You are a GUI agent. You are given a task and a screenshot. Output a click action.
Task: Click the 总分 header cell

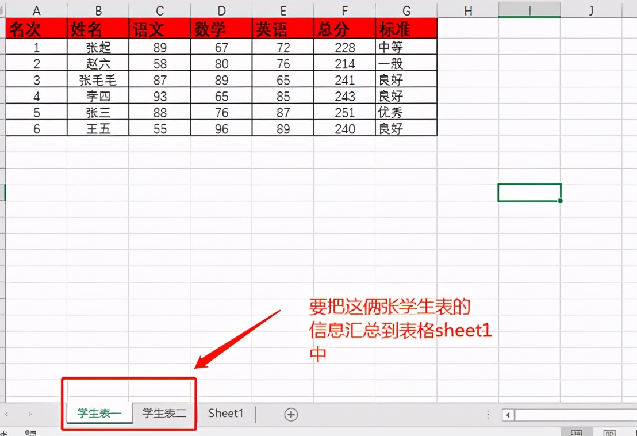point(344,28)
